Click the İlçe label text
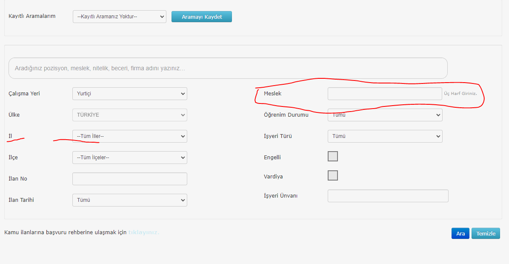 click(13, 158)
